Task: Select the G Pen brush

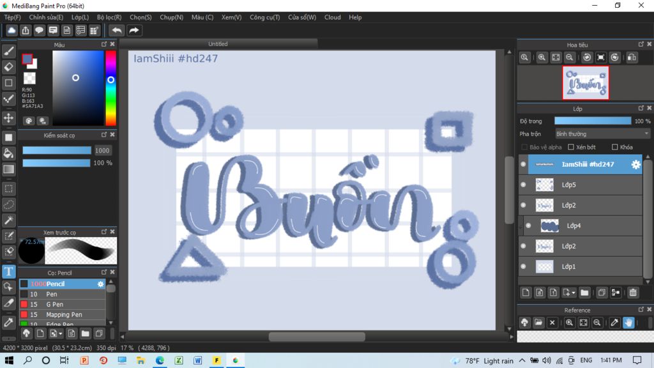Action: pyautogui.click(x=63, y=305)
